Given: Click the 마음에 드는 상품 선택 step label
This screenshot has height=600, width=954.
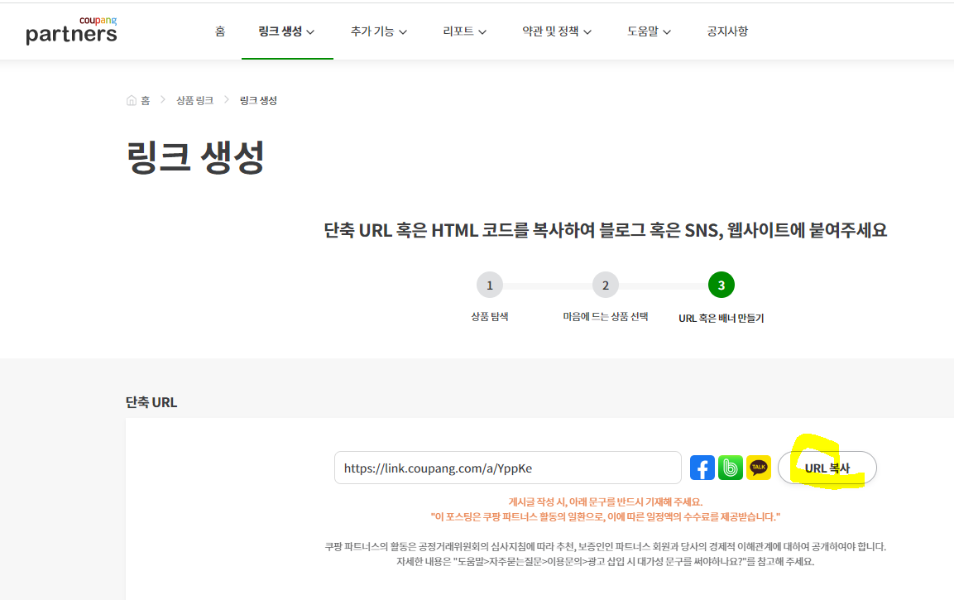Looking at the screenshot, I should point(606,316).
